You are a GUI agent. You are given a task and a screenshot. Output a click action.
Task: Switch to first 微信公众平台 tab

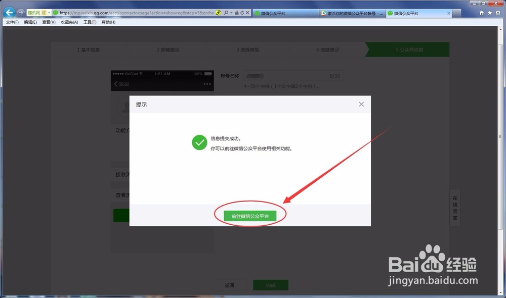(286, 13)
